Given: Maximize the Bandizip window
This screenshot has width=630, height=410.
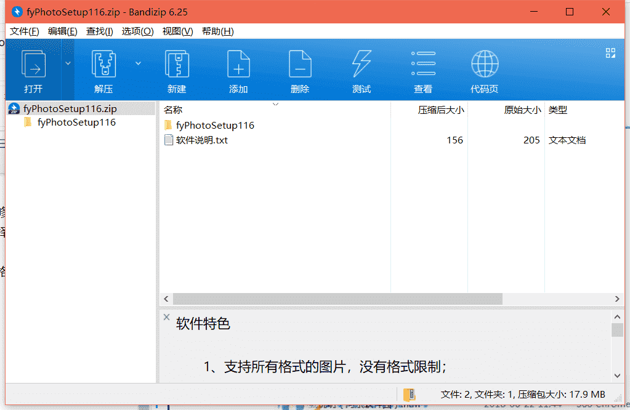Looking at the screenshot, I should 569,12.
